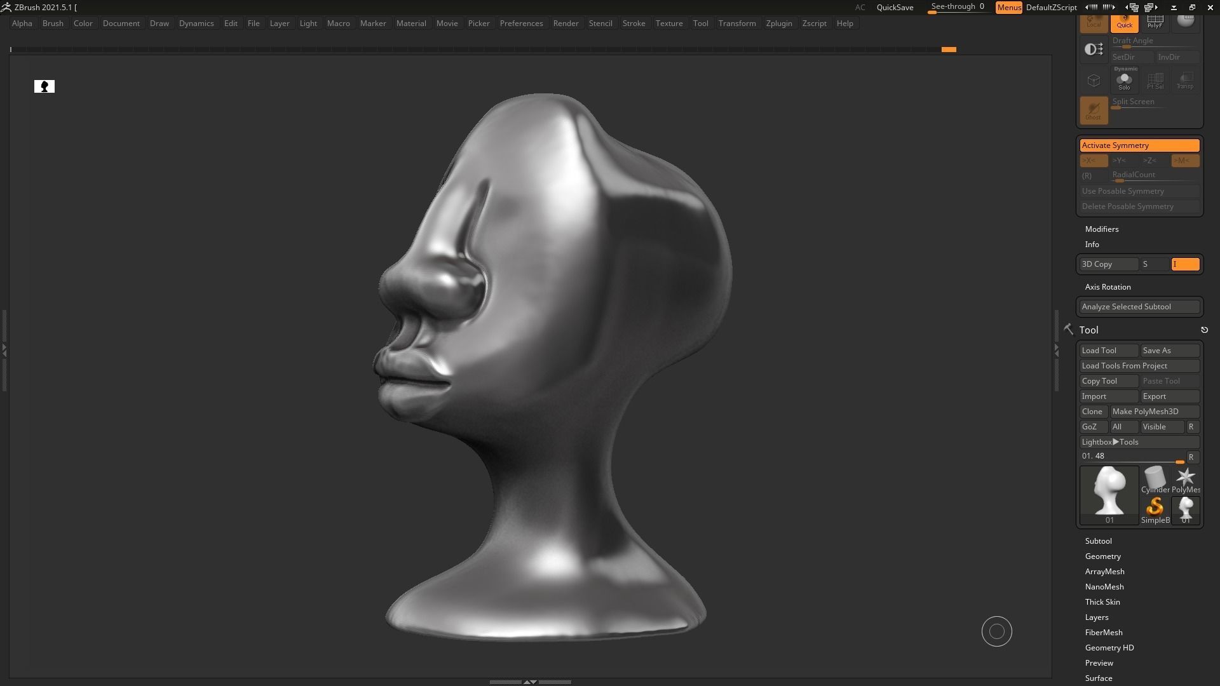Adjust the See-through slider

[958, 8]
